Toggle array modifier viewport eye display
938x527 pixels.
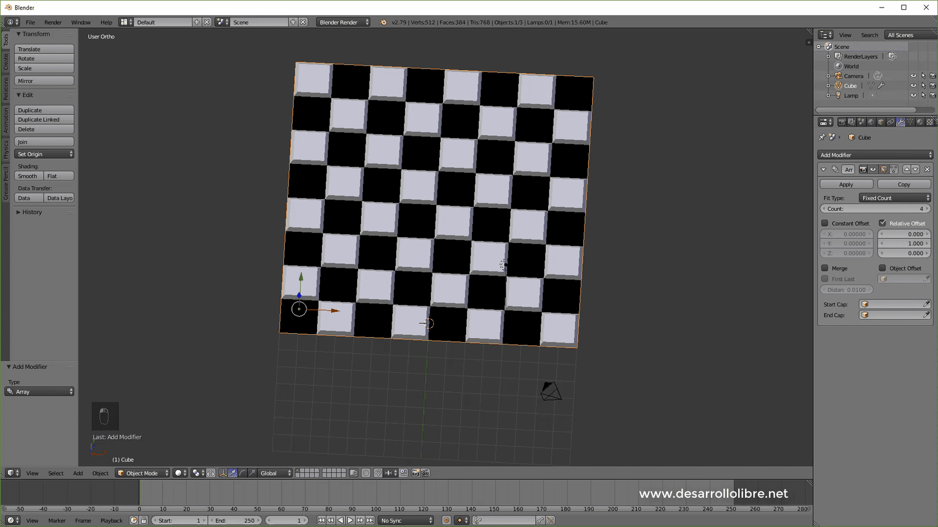pos(873,169)
